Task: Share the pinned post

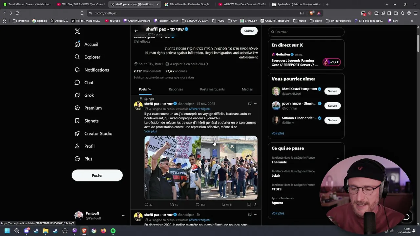Action: (256, 205)
